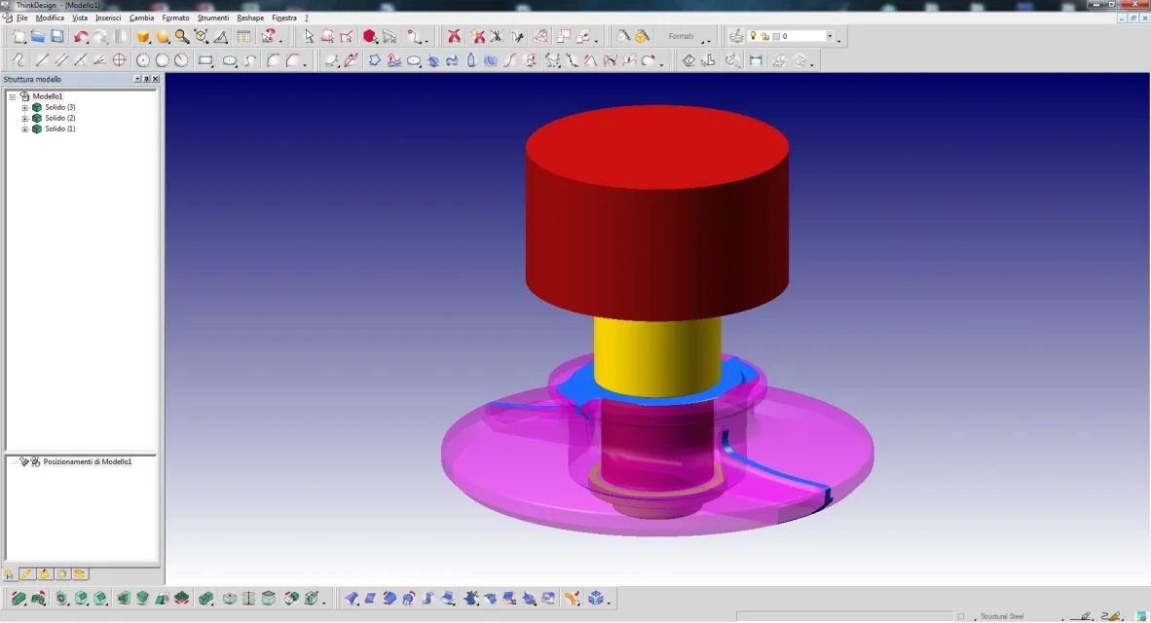This screenshot has width=1151, height=623.
Task: Expand the Solido (3) tree node
Action: tap(25, 107)
